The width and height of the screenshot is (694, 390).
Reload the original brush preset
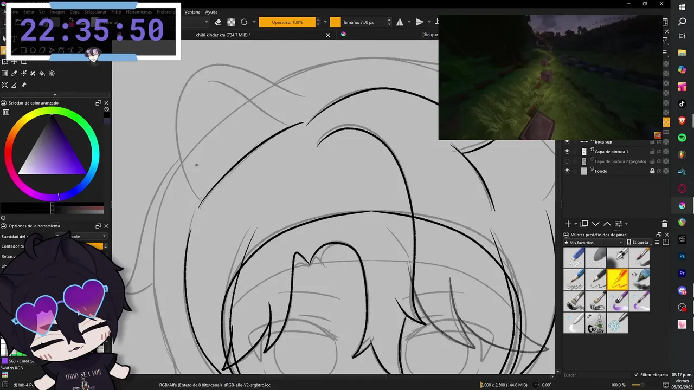(x=244, y=22)
